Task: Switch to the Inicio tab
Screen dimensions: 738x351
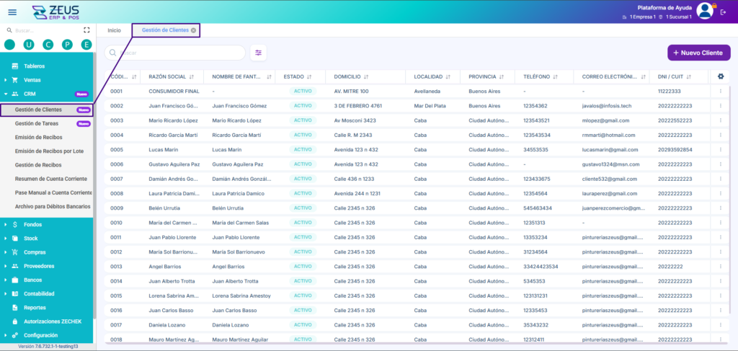Action: point(114,30)
